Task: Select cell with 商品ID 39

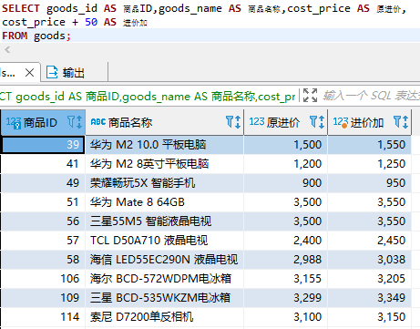Action: pos(43,145)
